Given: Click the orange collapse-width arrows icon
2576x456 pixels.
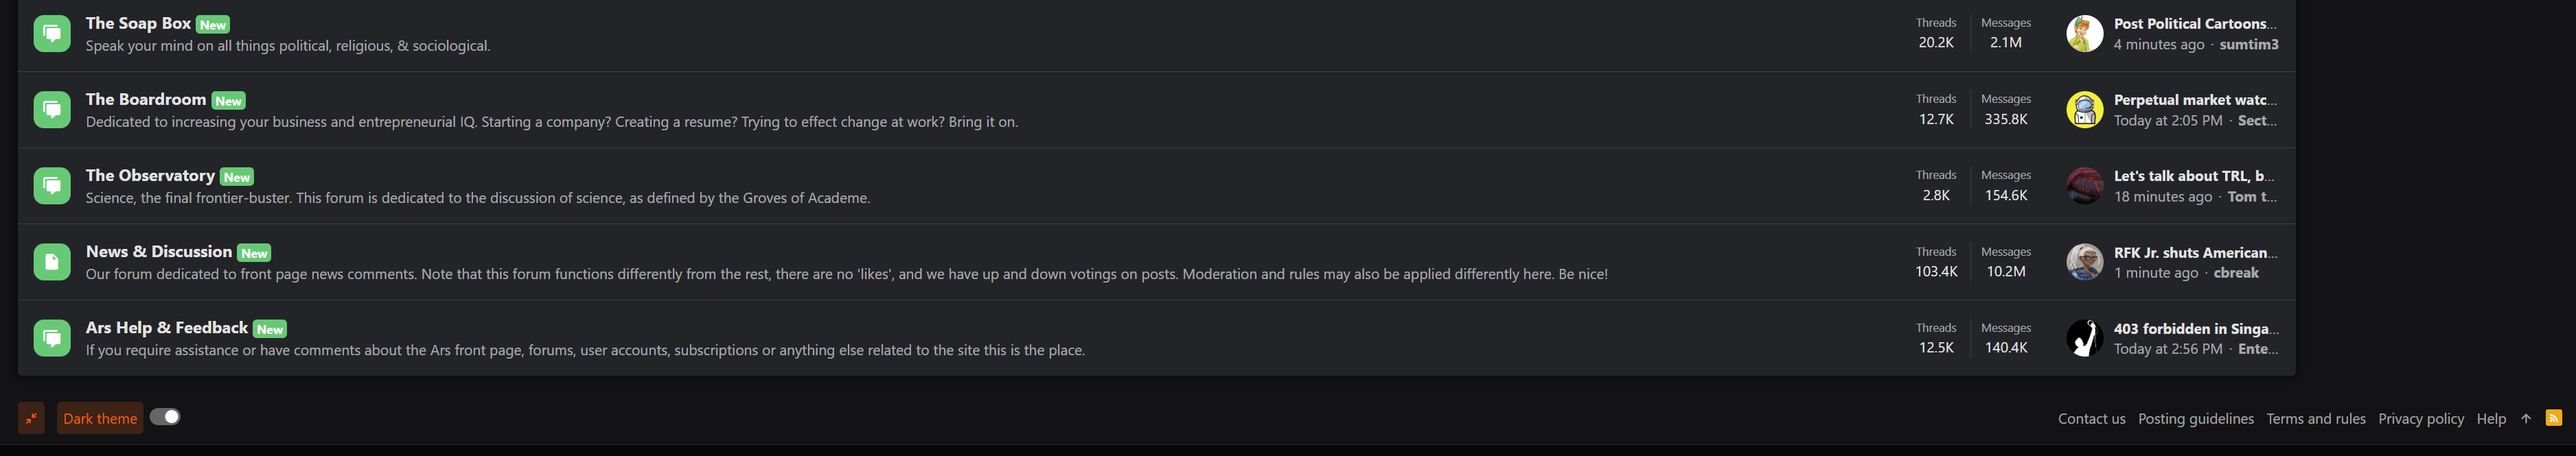Looking at the screenshot, I should click(x=31, y=418).
